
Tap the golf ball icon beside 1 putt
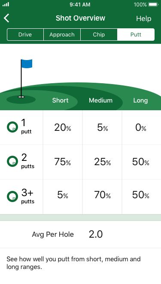(12, 127)
